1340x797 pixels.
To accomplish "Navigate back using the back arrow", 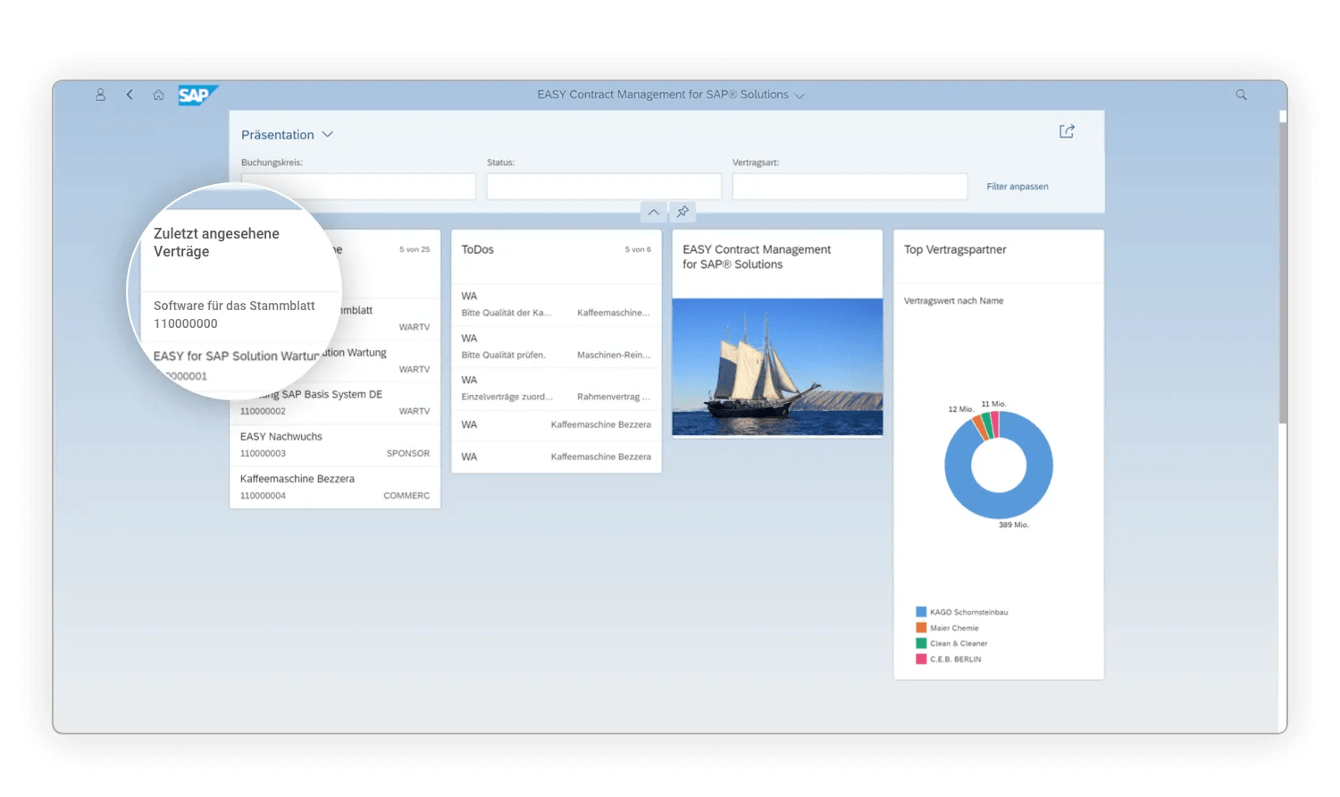I will click(130, 95).
